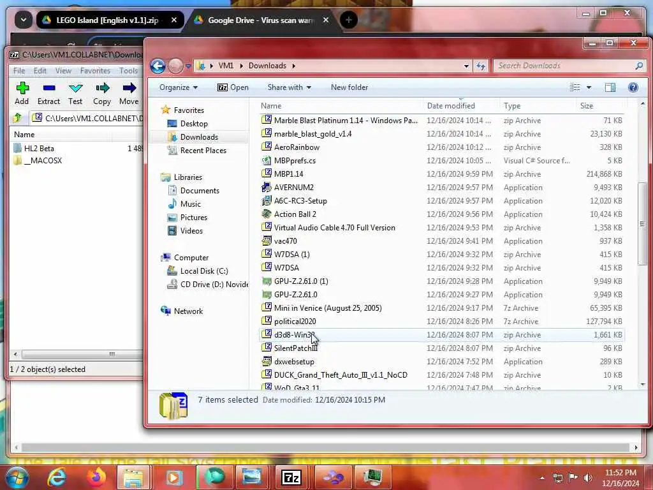Select the AVERNUM2 application file
Viewport: 653px width, 490px height.
[441, 188]
